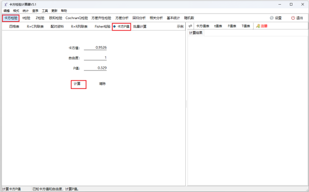This screenshot has width=309, height=192.
Task: Select the Fisher检验 sub-tab
Action: click(x=102, y=26)
